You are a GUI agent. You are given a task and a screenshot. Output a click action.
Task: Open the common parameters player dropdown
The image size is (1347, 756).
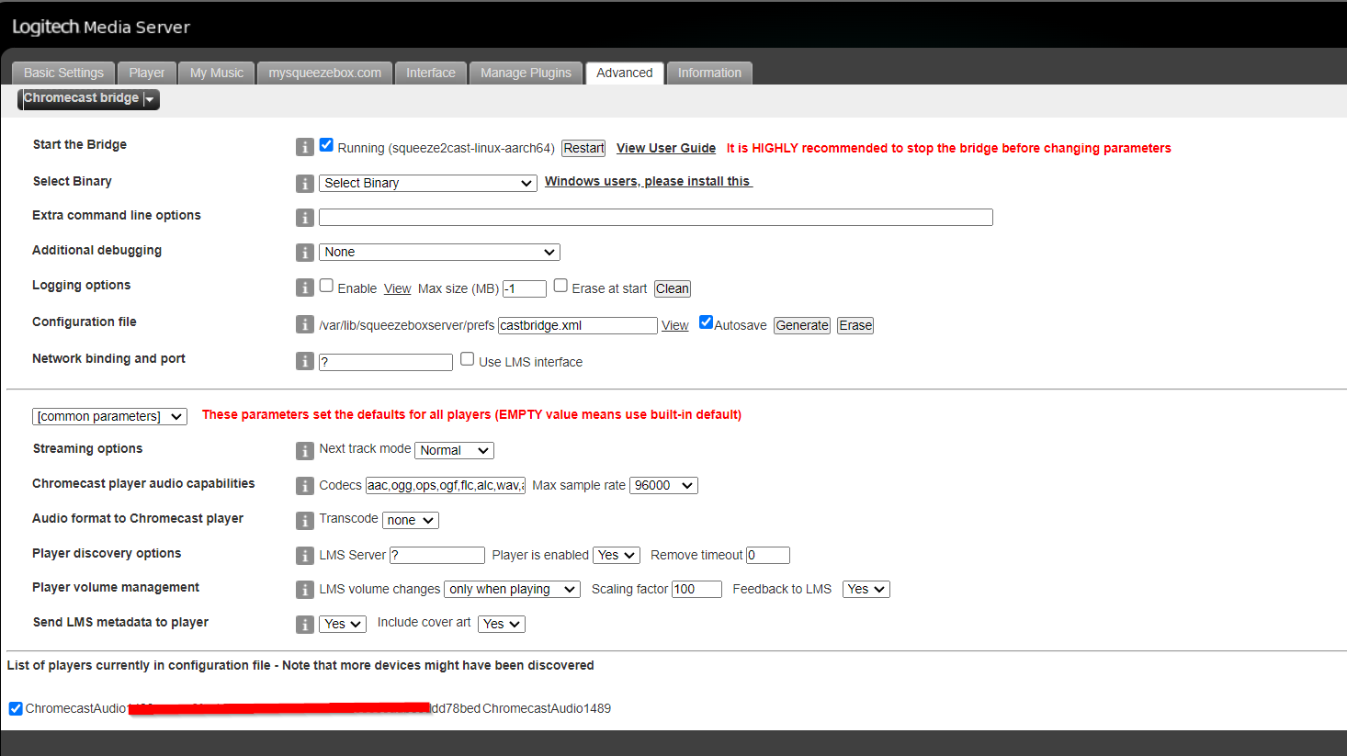110,416
